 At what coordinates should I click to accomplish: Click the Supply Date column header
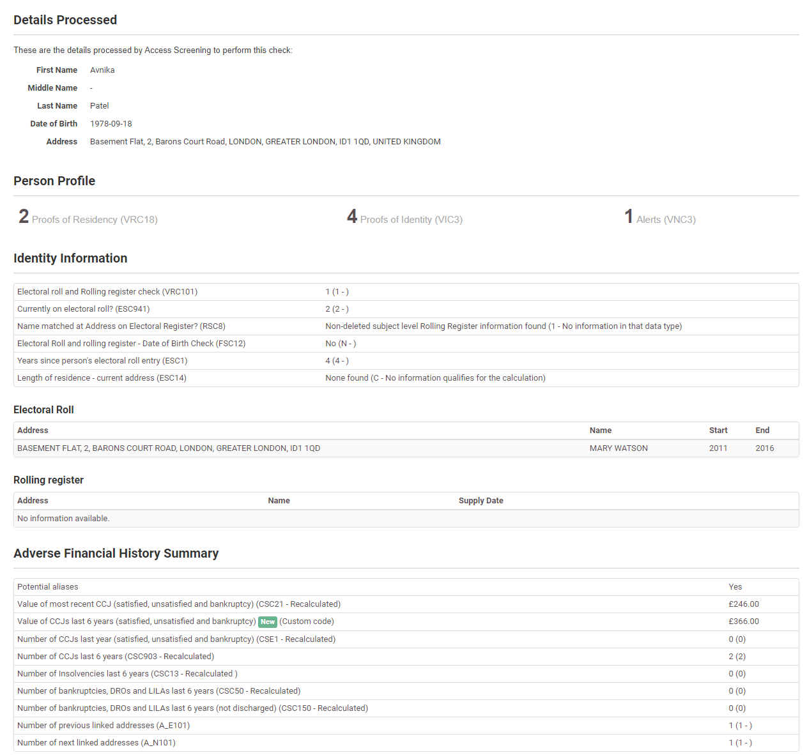pos(480,501)
